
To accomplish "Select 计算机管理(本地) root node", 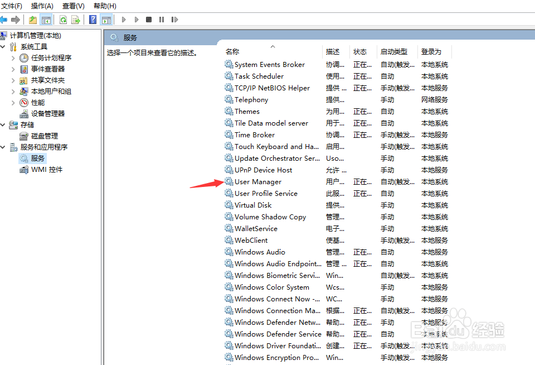I will (36, 36).
